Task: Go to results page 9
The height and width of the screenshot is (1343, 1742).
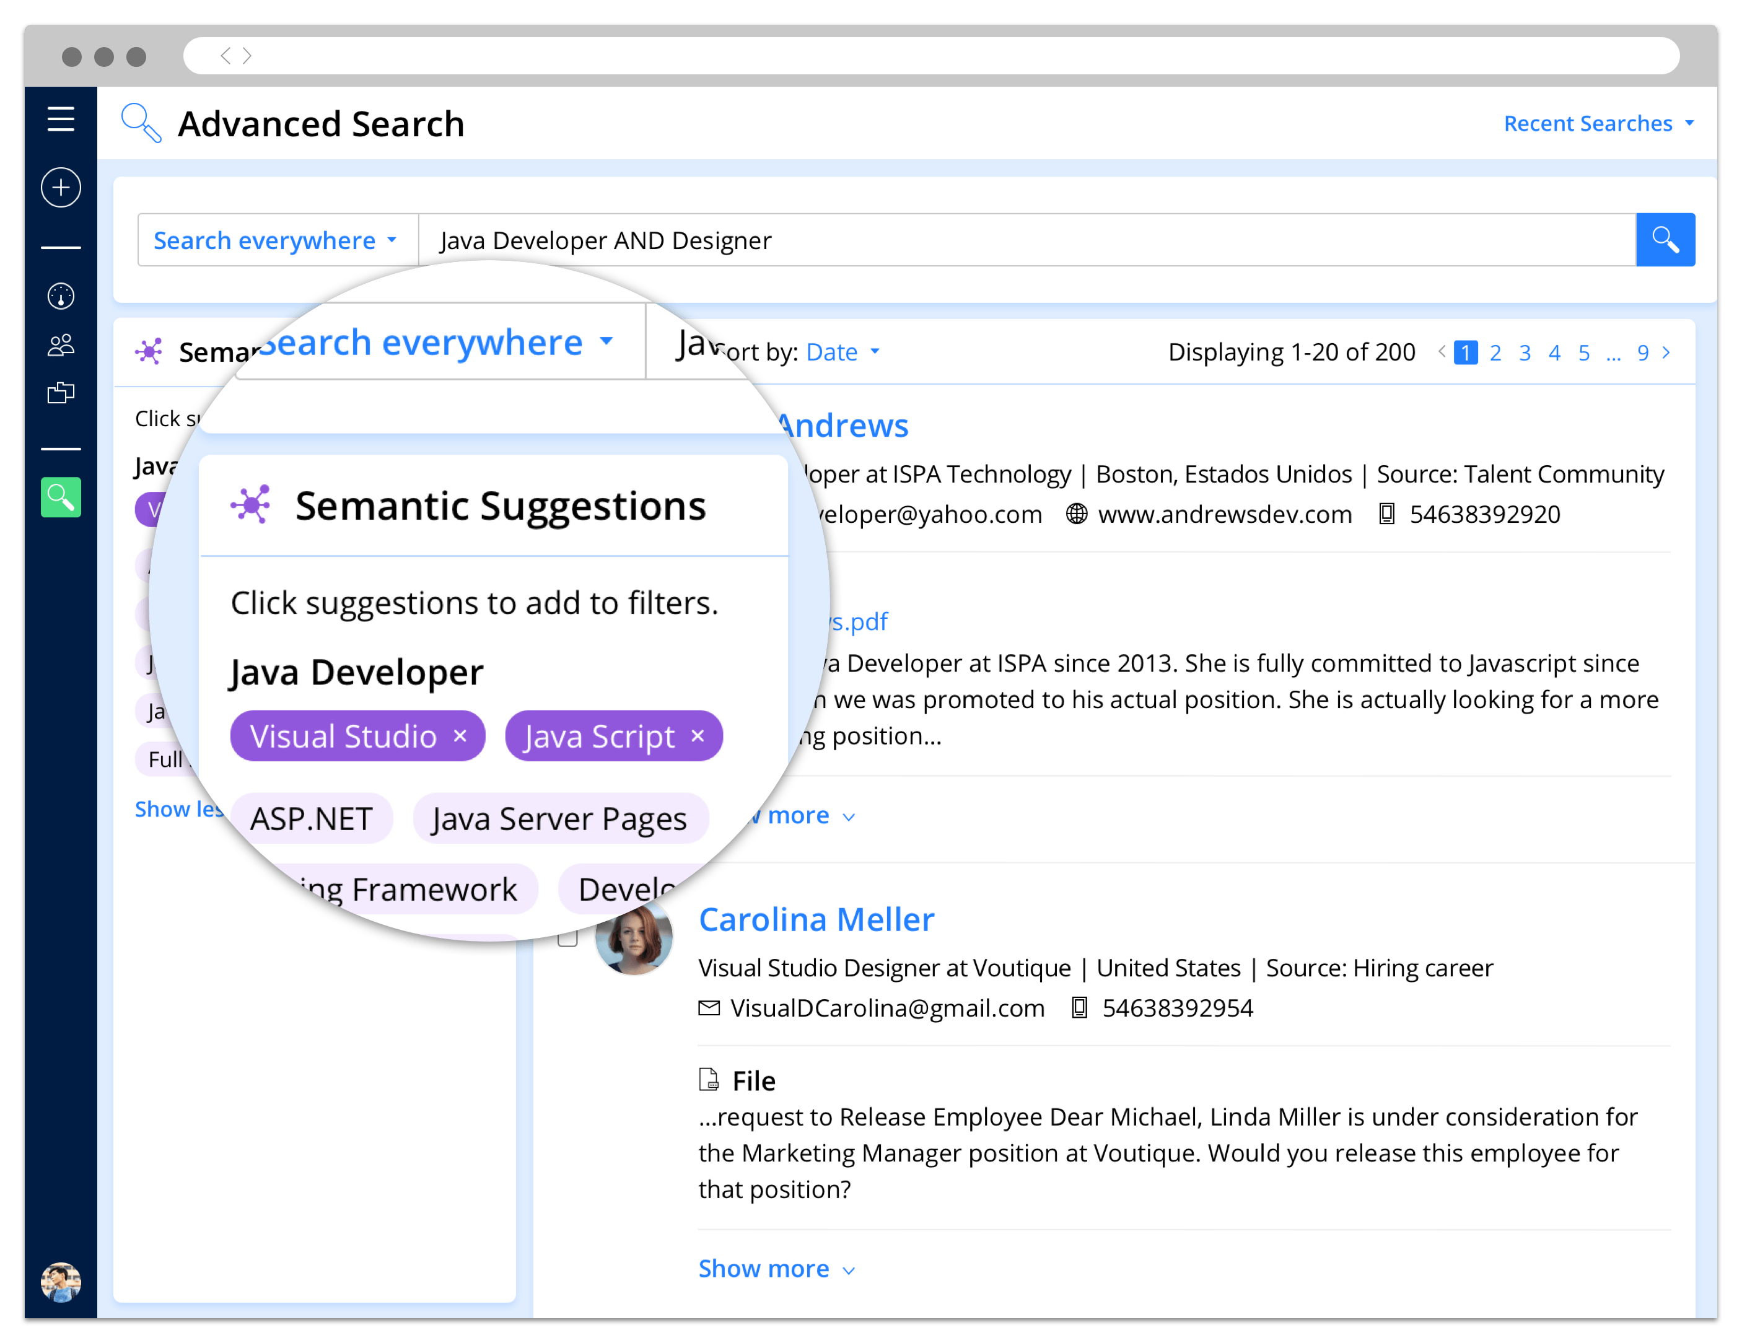Action: [x=1643, y=352]
